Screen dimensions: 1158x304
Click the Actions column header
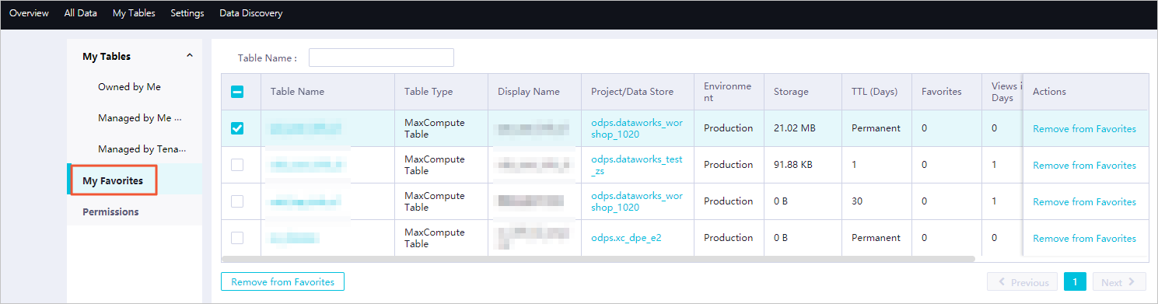click(1049, 92)
